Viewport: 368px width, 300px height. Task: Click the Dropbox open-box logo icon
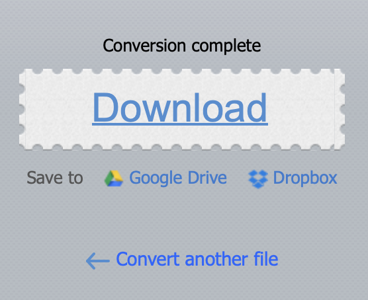[x=258, y=179]
